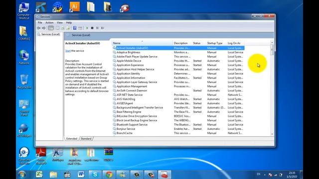319x179 pixels.
Task: Click the Restart Service icon
Action: point(103,28)
